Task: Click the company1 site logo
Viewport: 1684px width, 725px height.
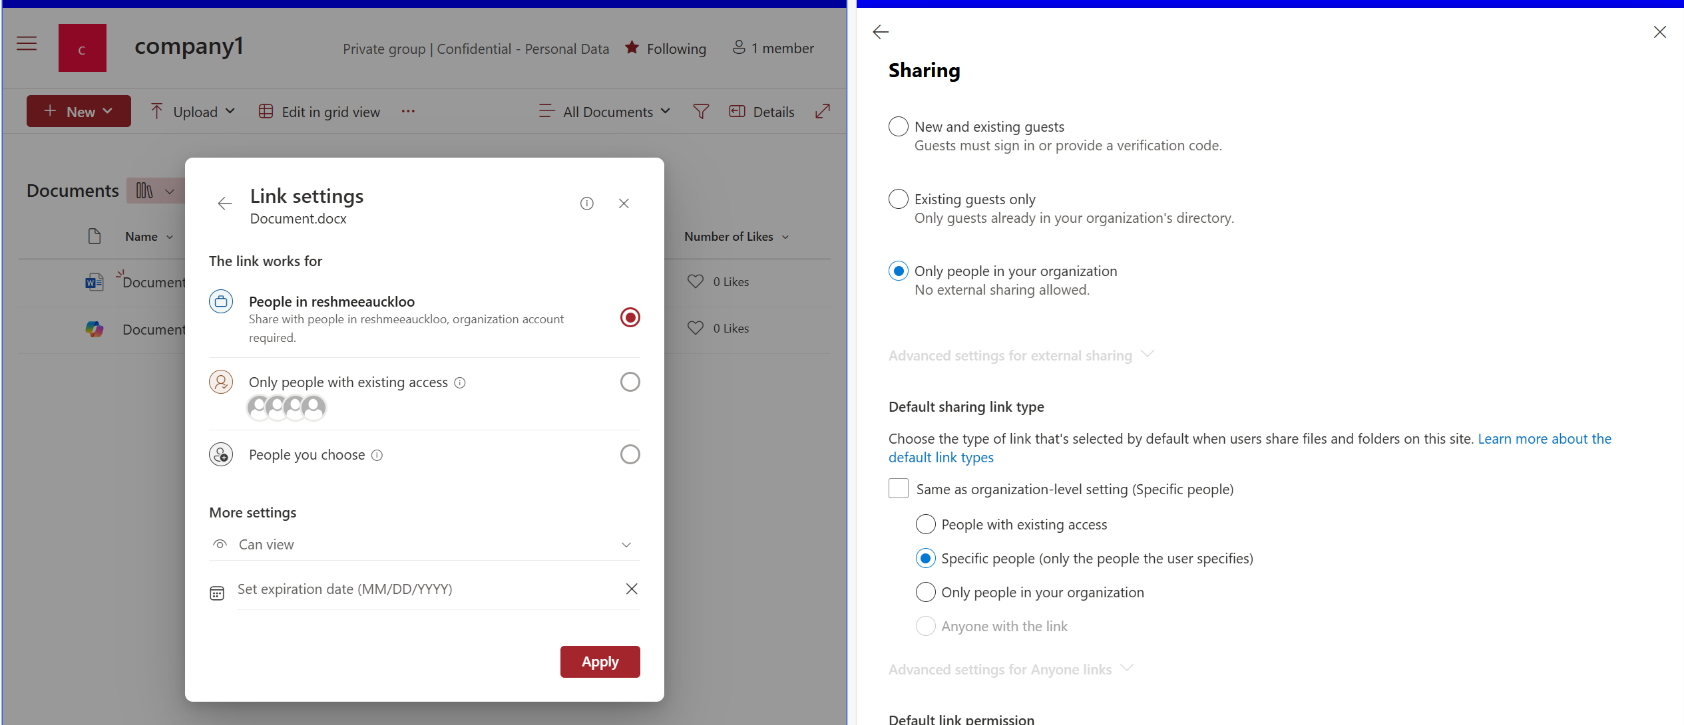Action: coord(82,47)
